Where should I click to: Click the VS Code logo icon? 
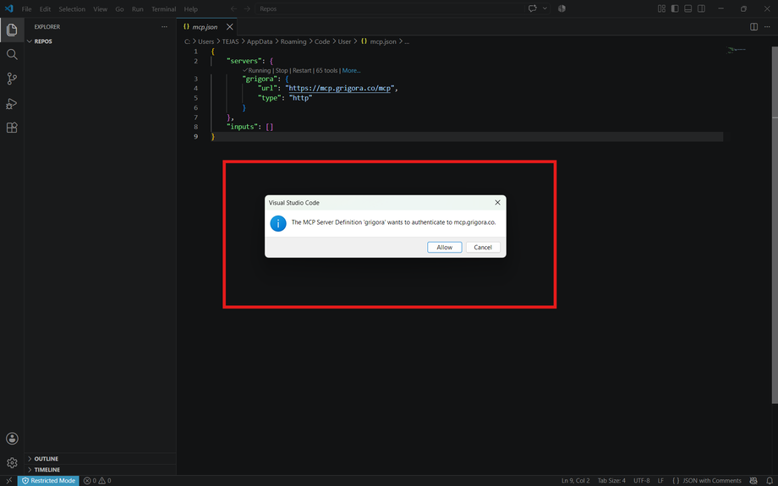(9, 8)
